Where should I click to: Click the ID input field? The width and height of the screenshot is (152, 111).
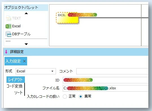tap(106, 80)
